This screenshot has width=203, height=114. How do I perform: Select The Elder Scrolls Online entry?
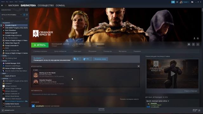point(13,106)
